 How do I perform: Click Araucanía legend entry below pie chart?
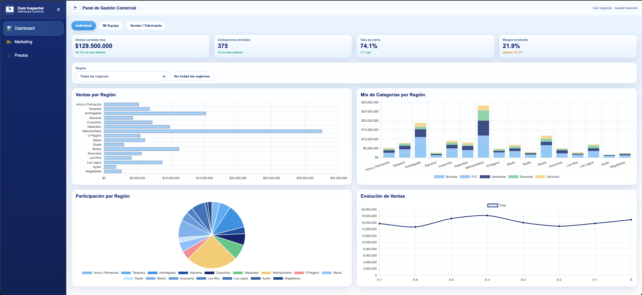click(x=181, y=278)
